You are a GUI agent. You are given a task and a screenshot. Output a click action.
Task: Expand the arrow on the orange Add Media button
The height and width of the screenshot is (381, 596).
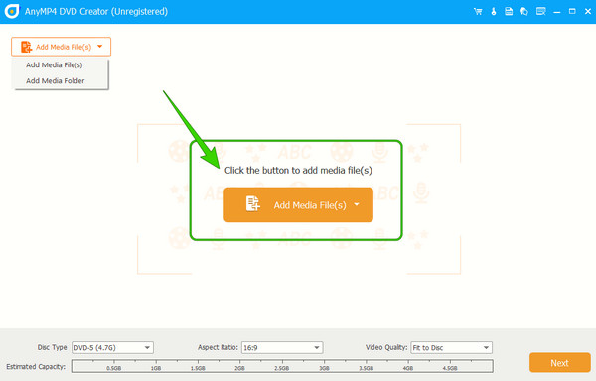[x=357, y=204]
